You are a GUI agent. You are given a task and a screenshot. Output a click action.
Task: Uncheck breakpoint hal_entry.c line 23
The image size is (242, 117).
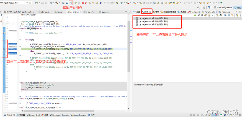click(x=137, y=21)
